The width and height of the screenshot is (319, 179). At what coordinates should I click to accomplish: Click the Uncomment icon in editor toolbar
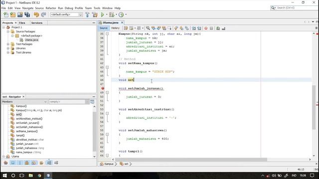pos(223,28)
